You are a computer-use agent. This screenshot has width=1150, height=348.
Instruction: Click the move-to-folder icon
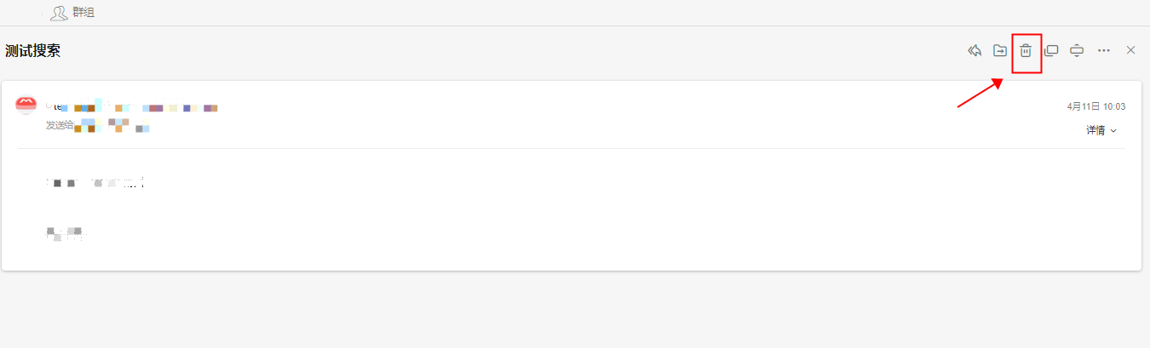1000,51
